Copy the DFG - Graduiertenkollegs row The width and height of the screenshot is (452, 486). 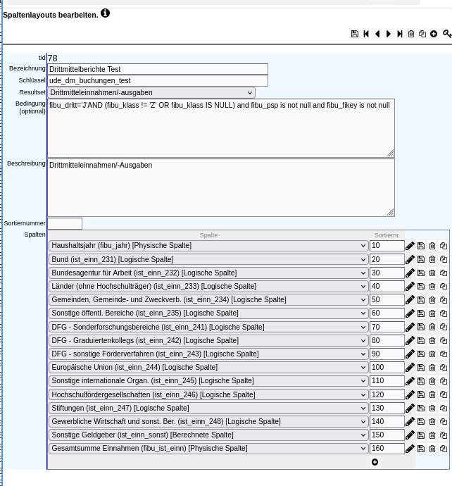click(444, 341)
